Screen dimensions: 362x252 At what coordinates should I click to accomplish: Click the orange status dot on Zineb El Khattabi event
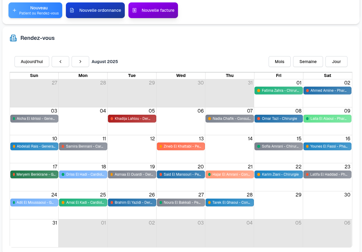(161, 146)
